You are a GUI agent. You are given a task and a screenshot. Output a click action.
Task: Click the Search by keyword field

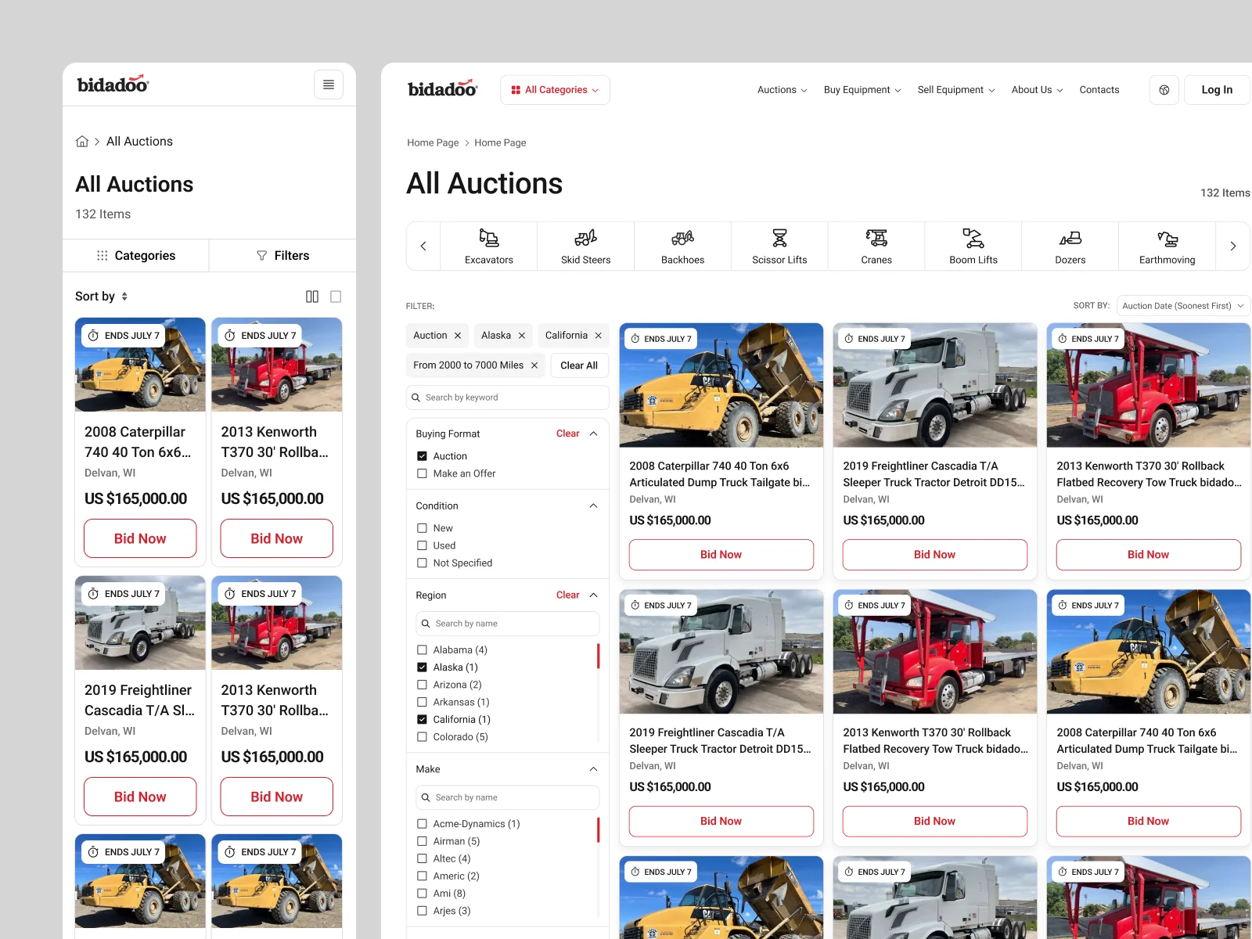click(x=507, y=398)
